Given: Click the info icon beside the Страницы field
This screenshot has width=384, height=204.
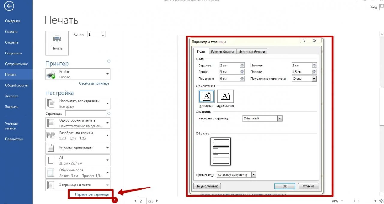Looking at the screenshot, I should click(x=109, y=113).
